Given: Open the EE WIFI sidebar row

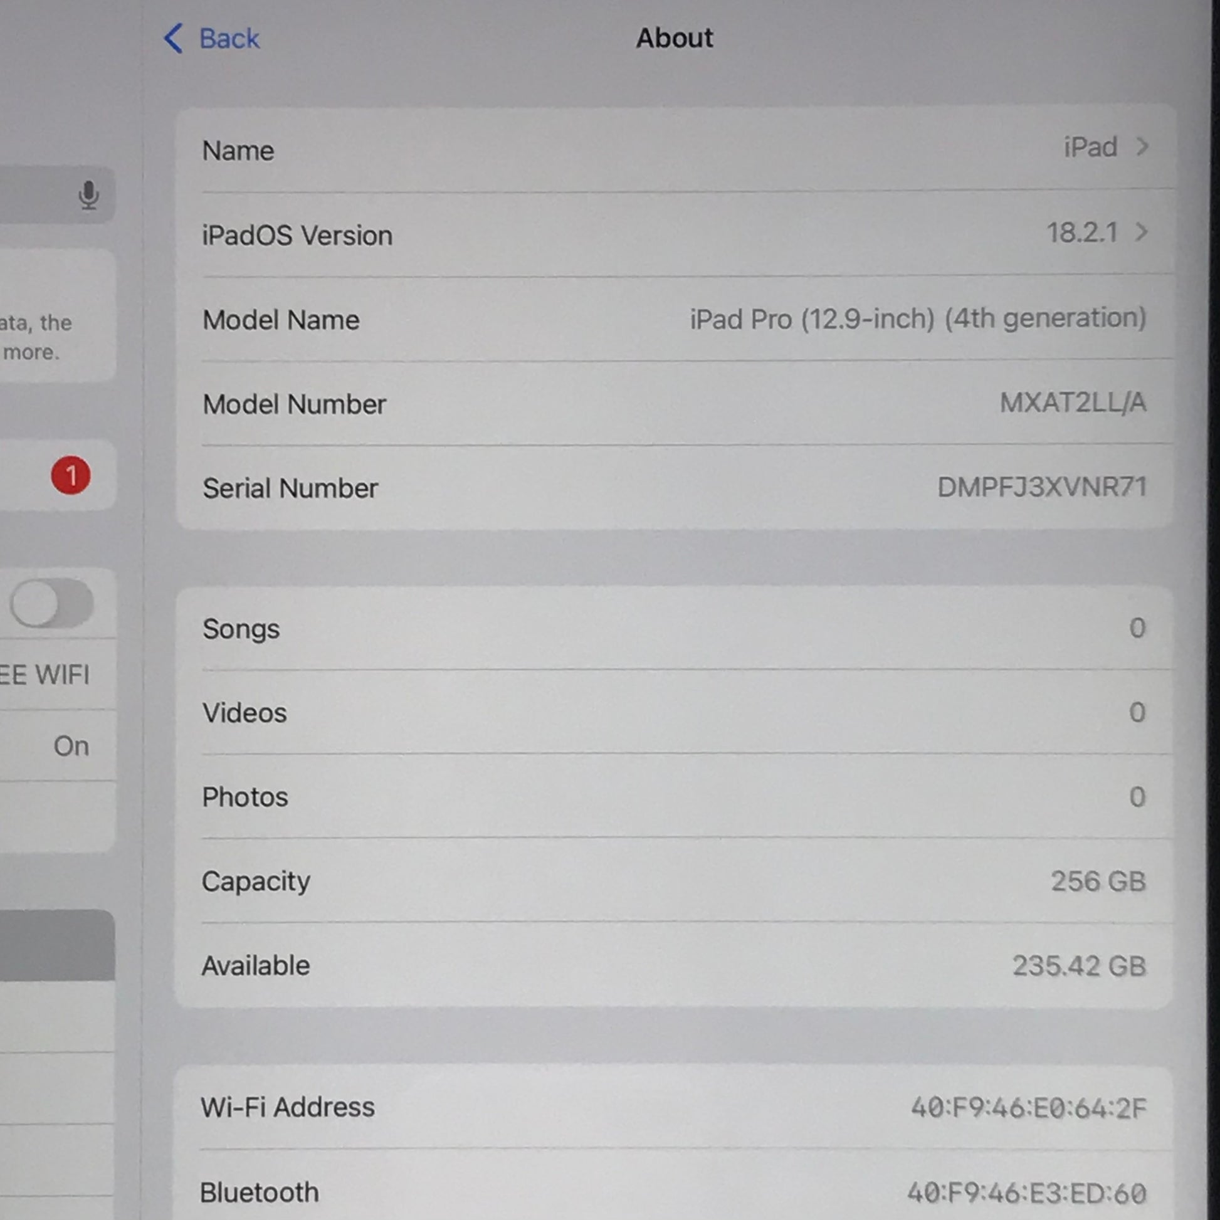Looking at the screenshot, I should tap(58, 675).
